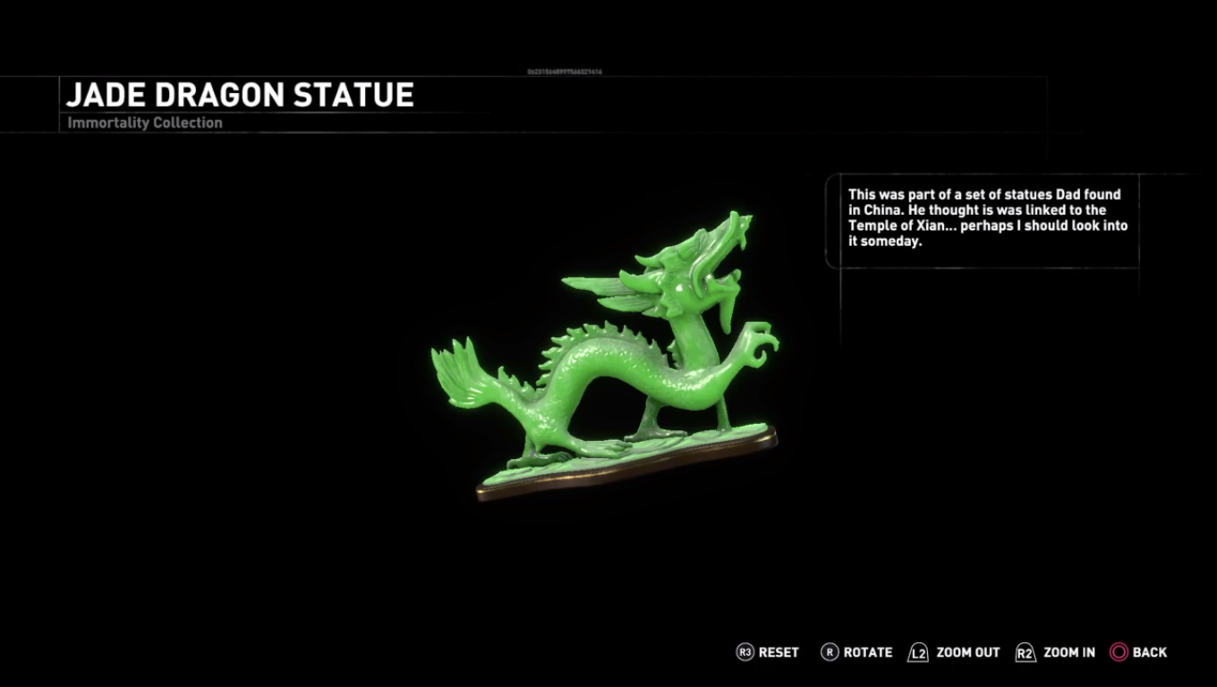Click the pink circle button icon
1217x687 pixels.
1119,652
